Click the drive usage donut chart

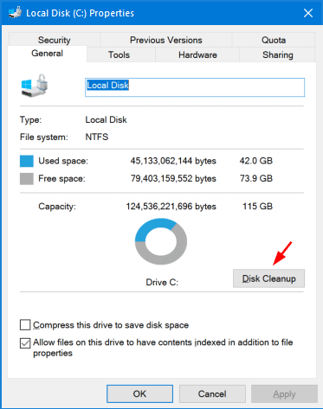(161, 241)
